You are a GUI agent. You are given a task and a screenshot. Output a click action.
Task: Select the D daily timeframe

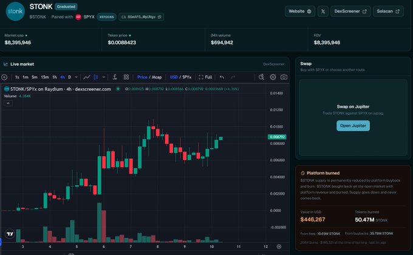click(x=69, y=77)
